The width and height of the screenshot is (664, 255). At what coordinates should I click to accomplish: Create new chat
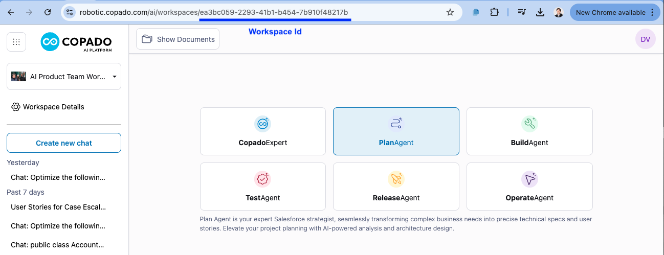pyautogui.click(x=63, y=143)
